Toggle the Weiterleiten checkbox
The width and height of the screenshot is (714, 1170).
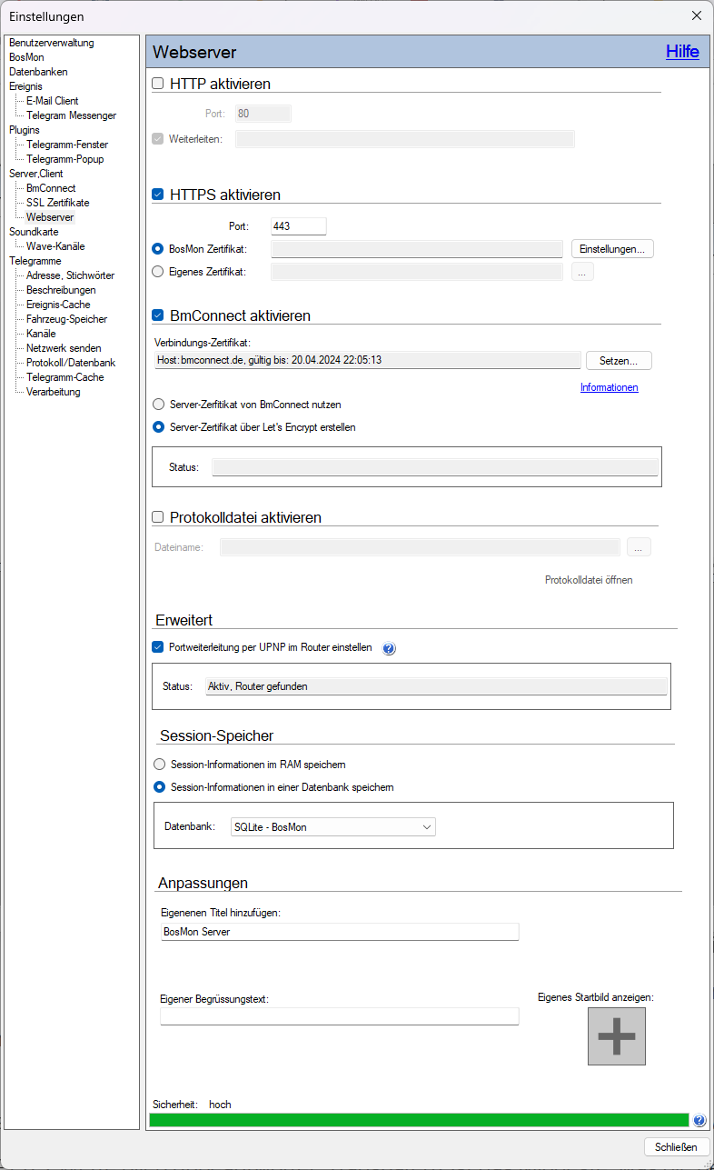pyautogui.click(x=158, y=139)
